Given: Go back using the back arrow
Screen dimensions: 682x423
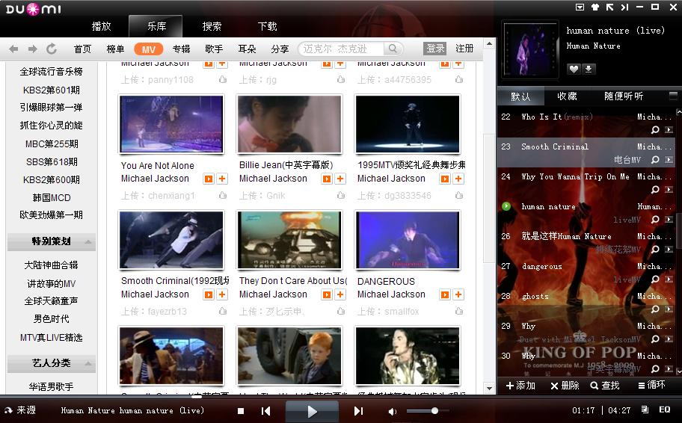Looking at the screenshot, I should (13, 49).
